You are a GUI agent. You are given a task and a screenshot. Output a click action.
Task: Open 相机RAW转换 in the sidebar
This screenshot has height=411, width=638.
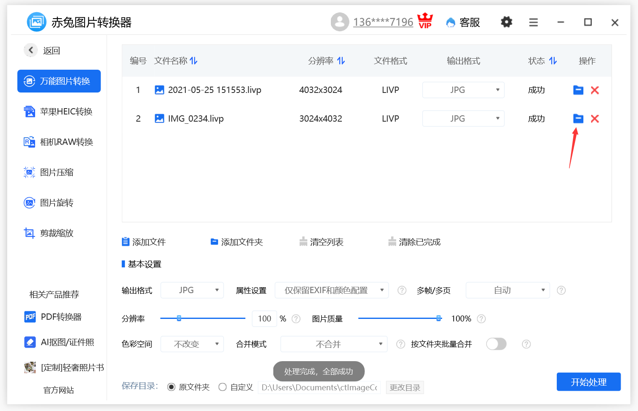coord(59,142)
